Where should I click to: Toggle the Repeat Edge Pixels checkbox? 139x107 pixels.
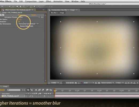click(19, 26)
